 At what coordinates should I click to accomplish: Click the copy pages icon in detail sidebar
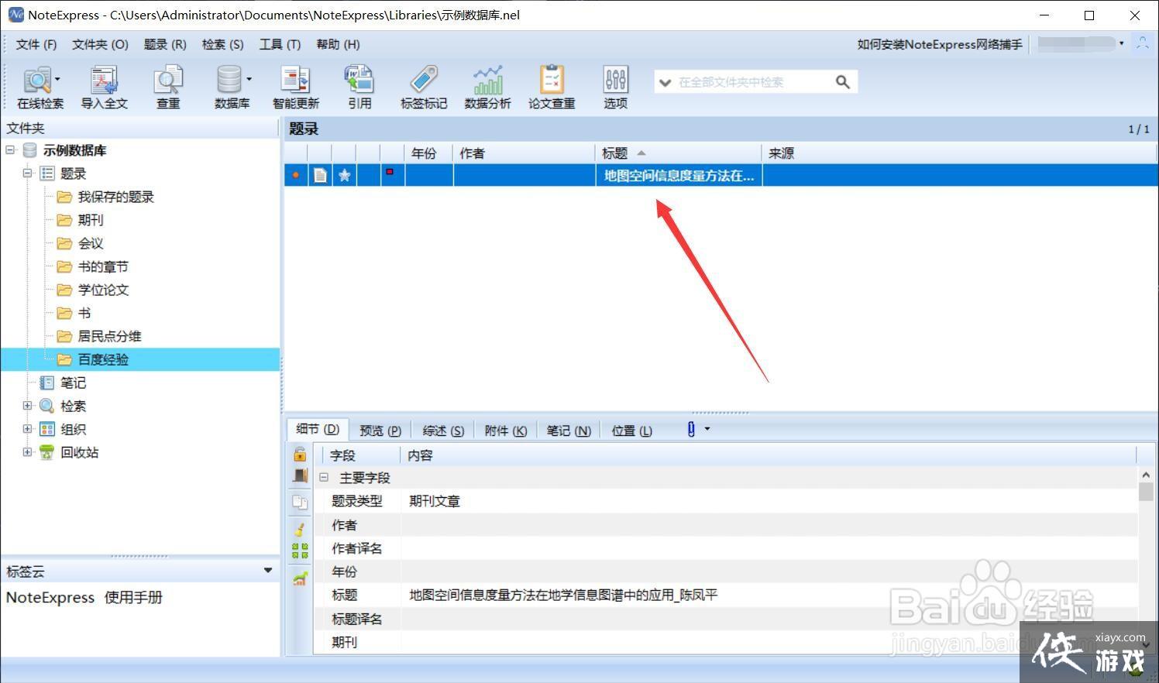[300, 503]
